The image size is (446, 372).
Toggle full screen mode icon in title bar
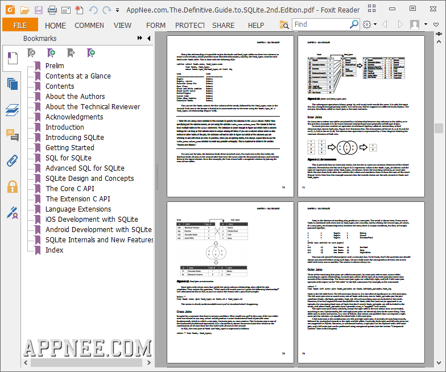tap(372, 9)
